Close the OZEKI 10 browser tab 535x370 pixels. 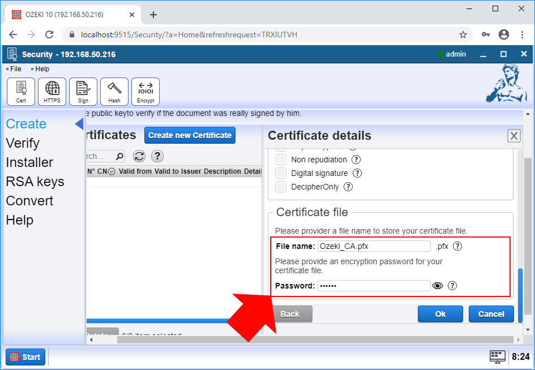click(132, 15)
